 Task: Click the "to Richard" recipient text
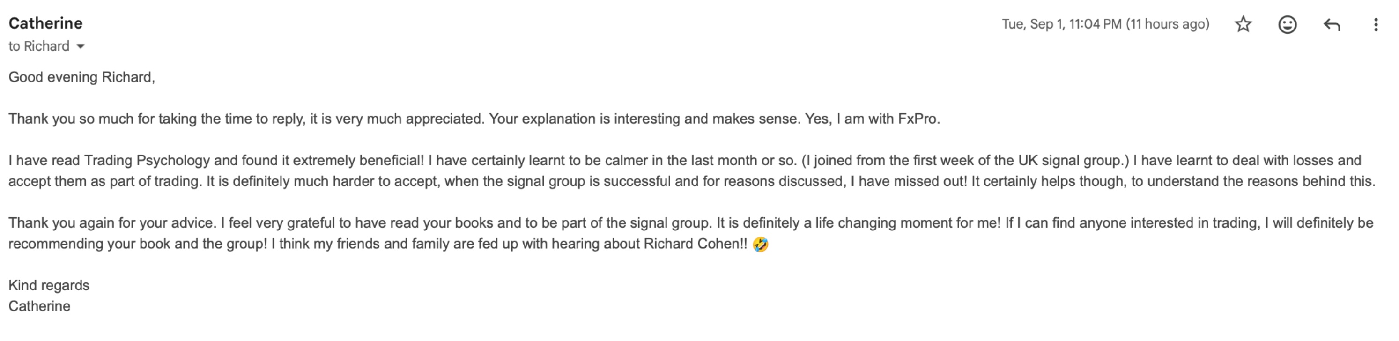(x=39, y=46)
